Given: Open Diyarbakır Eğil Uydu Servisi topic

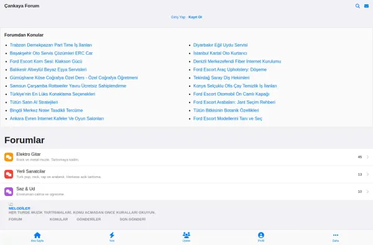Looking at the screenshot, I should 220,45.
